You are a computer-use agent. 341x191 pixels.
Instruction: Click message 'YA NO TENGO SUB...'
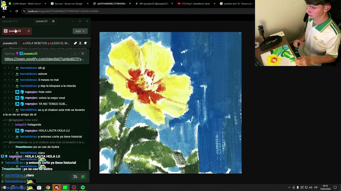53,104
